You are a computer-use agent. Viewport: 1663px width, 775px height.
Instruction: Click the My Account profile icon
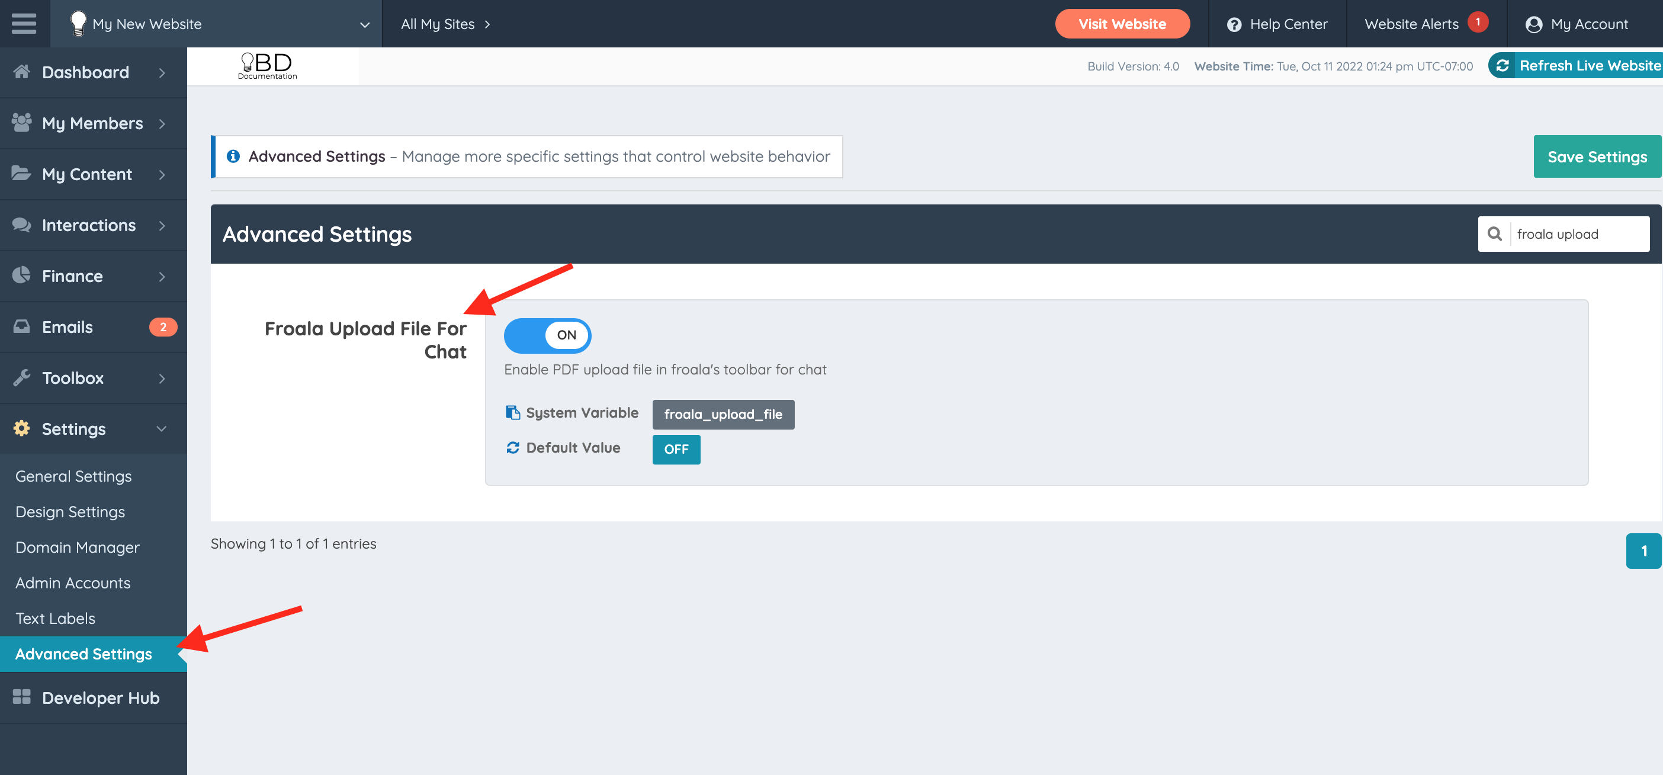pyautogui.click(x=1533, y=24)
